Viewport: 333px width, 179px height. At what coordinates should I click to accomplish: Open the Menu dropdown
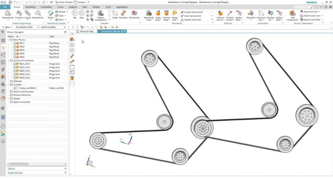pos(7,27)
